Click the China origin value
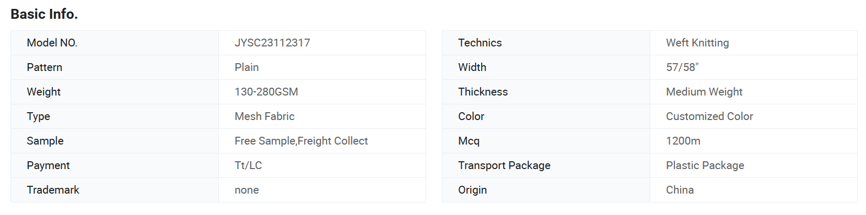866x215 pixels. [680, 190]
